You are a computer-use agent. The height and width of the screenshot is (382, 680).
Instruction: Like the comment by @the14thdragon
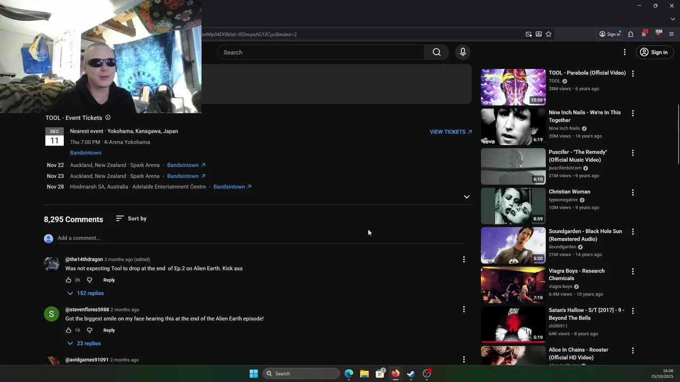69,280
